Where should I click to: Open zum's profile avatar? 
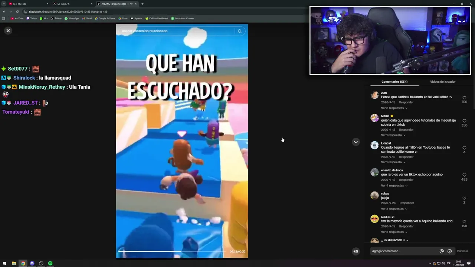tap(374, 95)
